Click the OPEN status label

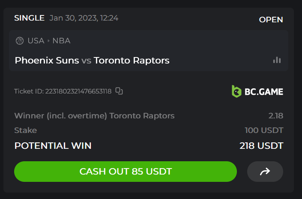click(271, 20)
